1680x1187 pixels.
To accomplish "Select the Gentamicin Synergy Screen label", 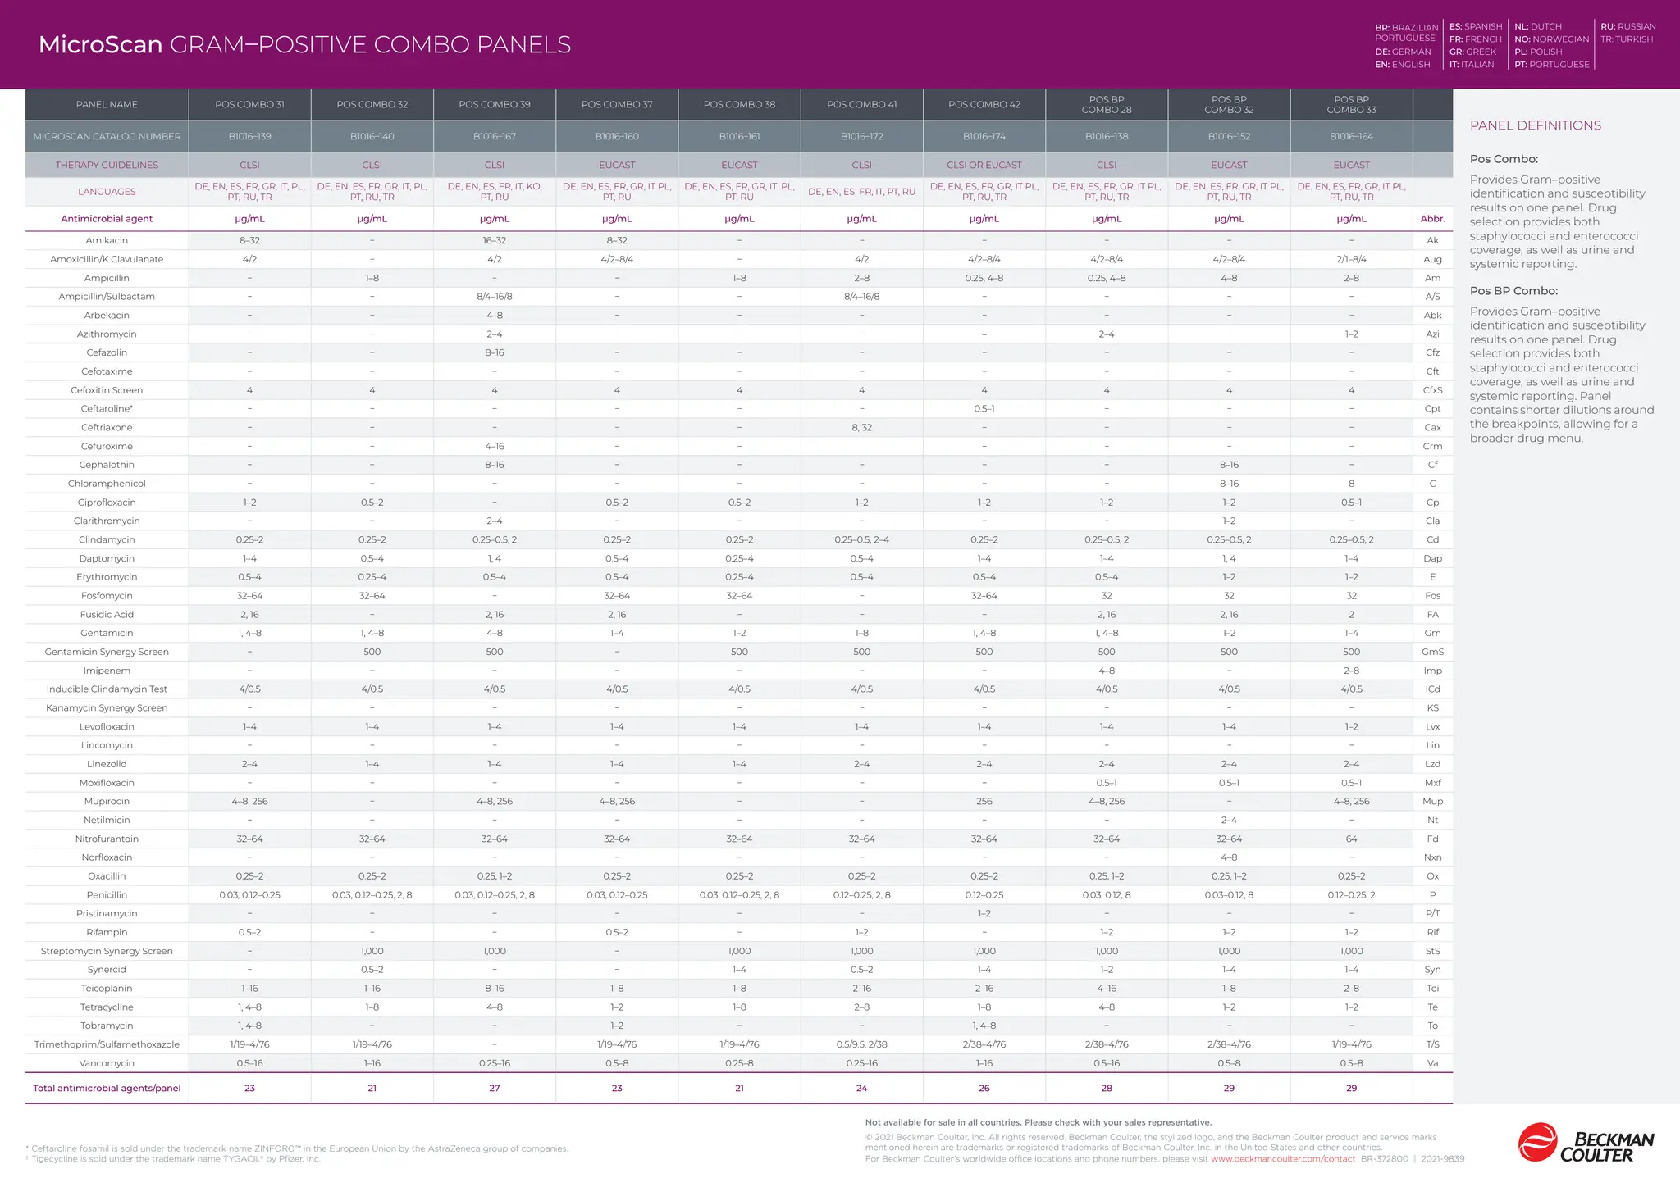I will point(107,652).
